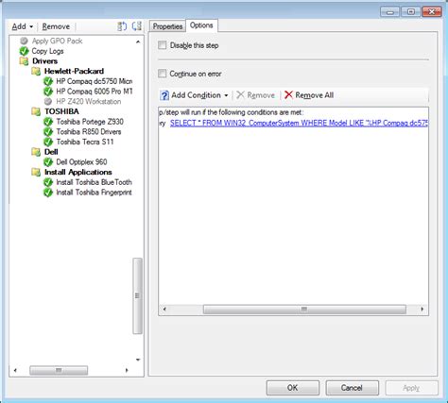Click the grey X icon of condition Remove
Viewport: 448px width, 403px height.
pyautogui.click(x=240, y=94)
